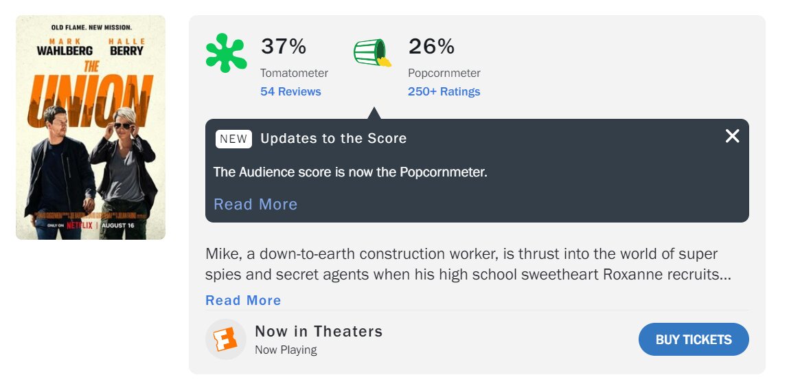
Task: Click the Now in Theaters heading
Action: (319, 331)
